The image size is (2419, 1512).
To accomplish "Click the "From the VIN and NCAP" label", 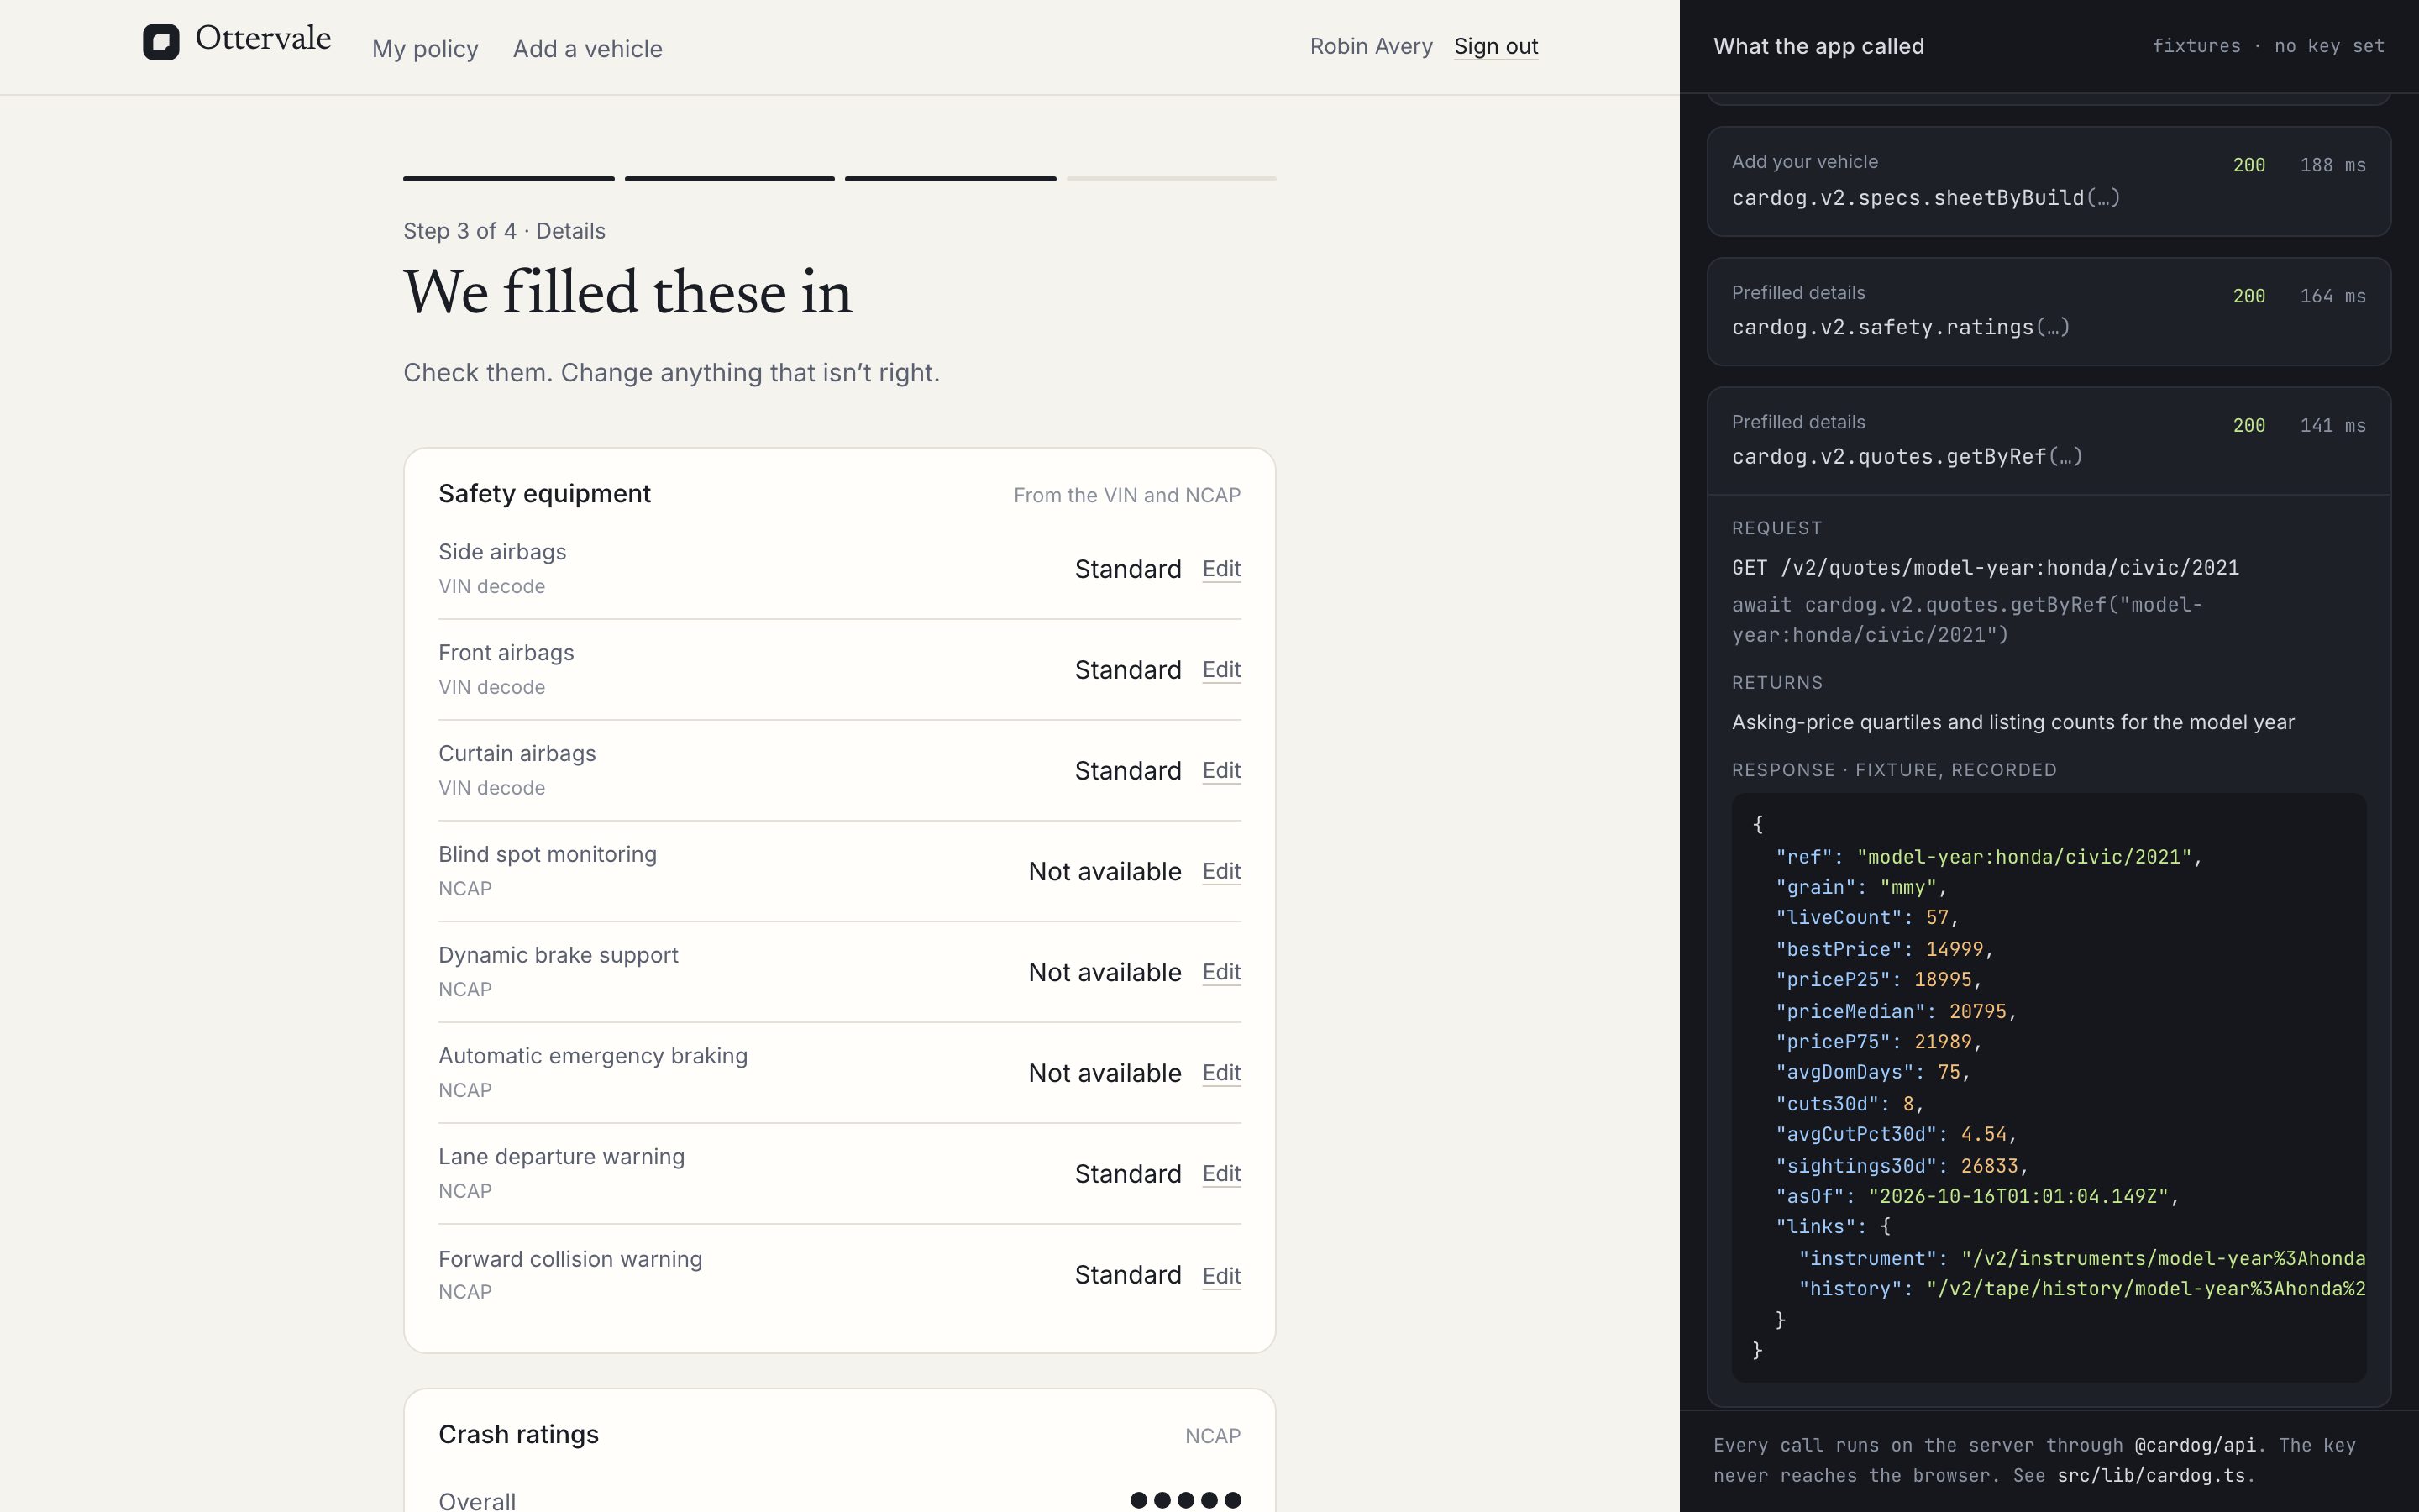I will coord(1126,496).
